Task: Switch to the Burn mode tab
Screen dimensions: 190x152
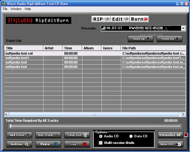Action: tap(139, 19)
